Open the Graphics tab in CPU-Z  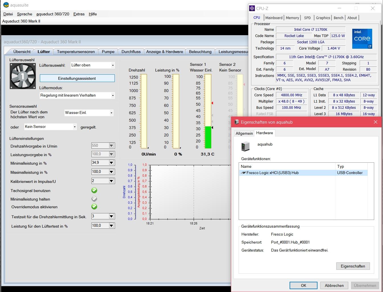click(323, 18)
